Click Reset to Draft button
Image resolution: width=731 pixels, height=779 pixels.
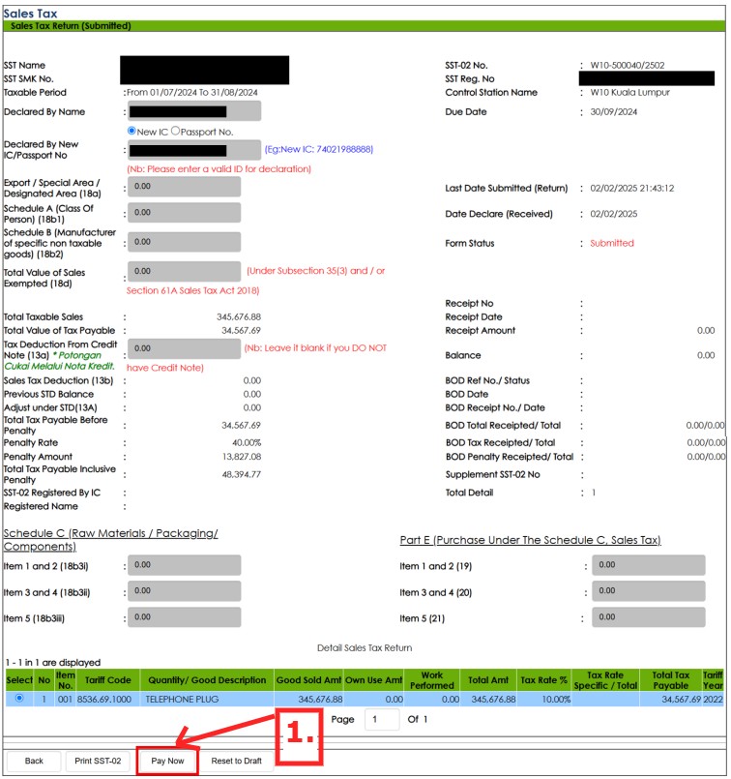237,761
